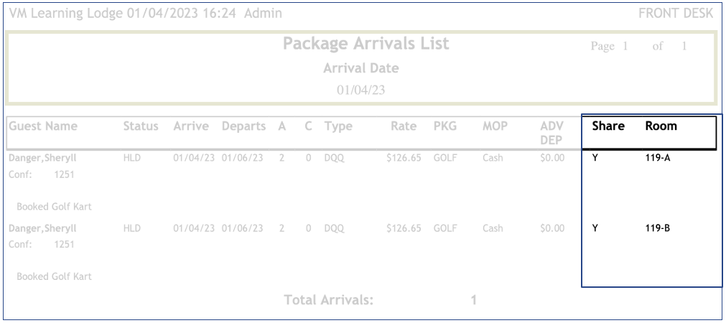Click the ADV DEP column header

[552, 133]
